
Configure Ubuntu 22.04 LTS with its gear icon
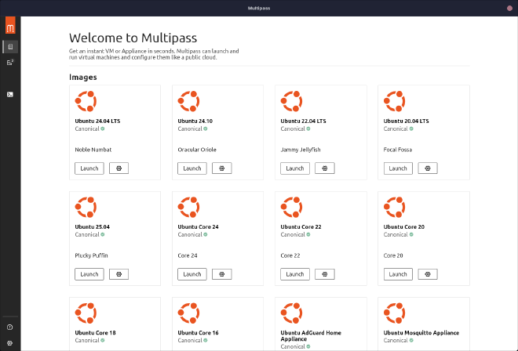point(325,168)
